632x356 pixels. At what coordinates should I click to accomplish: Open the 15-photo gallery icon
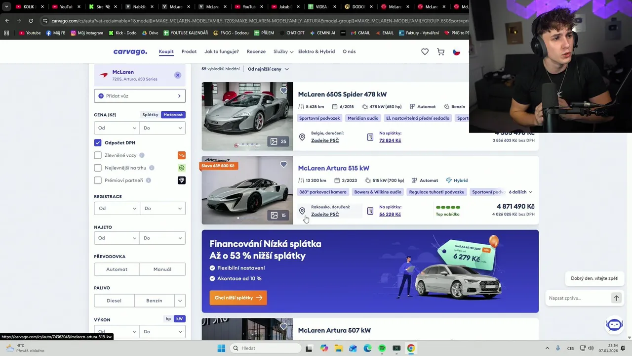tap(278, 215)
